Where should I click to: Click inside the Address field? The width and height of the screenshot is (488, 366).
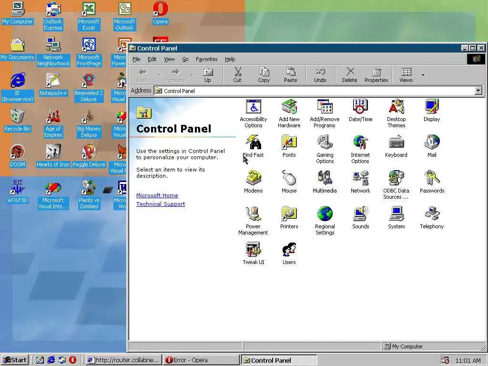[x=315, y=91]
